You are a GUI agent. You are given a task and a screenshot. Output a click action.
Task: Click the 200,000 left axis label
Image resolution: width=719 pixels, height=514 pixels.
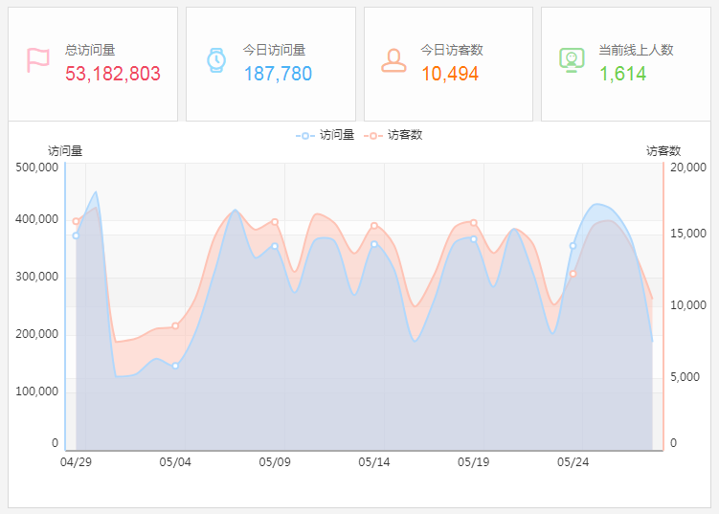(37, 334)
